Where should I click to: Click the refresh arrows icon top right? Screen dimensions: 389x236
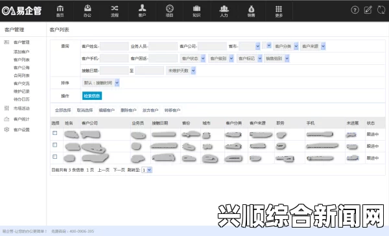coord(381,10)
